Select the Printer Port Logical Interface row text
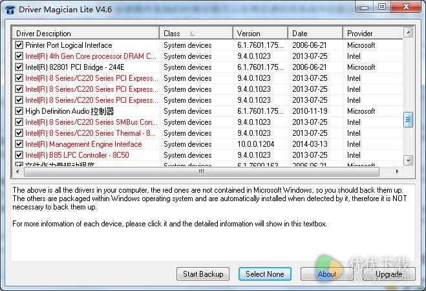 tap(69, 45)
